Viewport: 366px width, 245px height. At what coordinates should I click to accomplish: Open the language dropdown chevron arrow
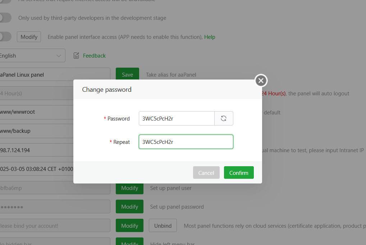tap(59, 56)
